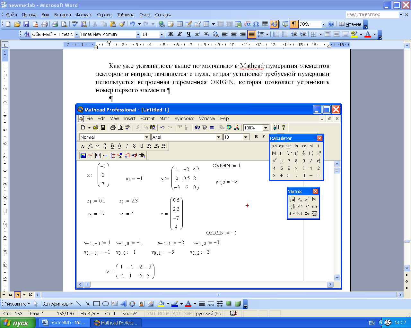Open Mathcad Normal style dropdown
The height and width of the screenshot is (328, 411).
147,137
